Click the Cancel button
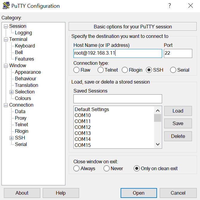 pos(178,193)
